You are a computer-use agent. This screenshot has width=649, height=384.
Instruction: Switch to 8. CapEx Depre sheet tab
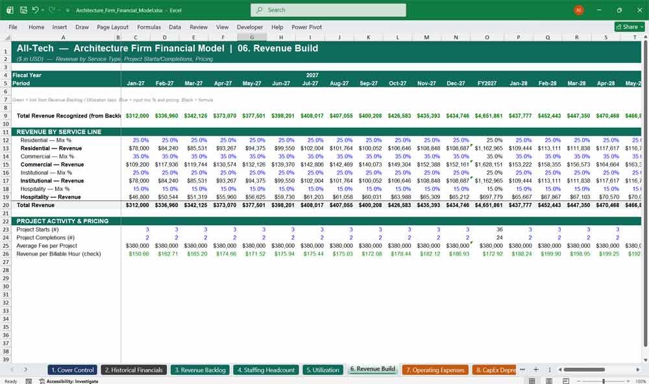point(495,370)
